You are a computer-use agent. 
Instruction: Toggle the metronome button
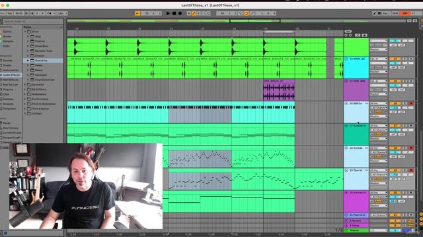(x=50, y=13)
